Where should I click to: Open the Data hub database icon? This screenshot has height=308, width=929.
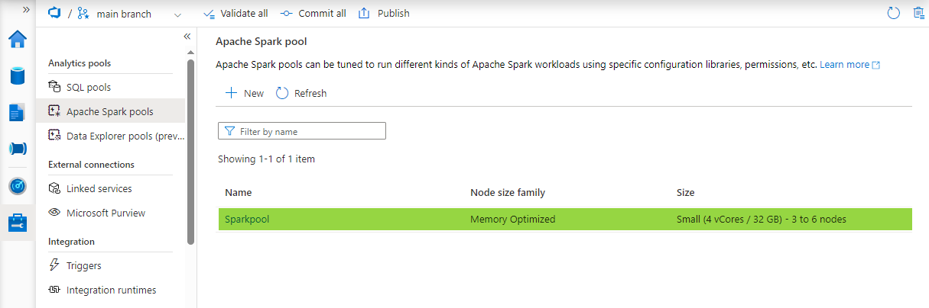click(18, 76)
